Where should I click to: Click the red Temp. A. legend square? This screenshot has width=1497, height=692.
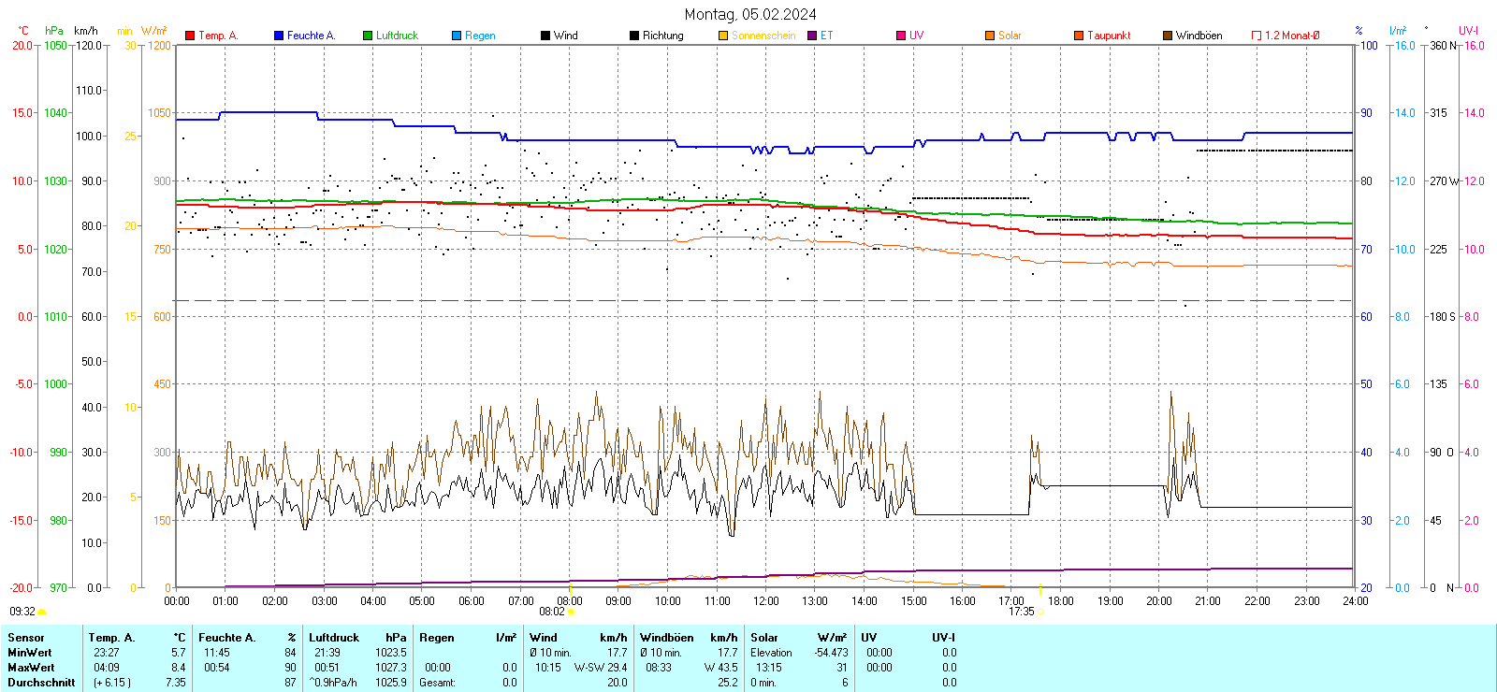(x=190, y=36)
